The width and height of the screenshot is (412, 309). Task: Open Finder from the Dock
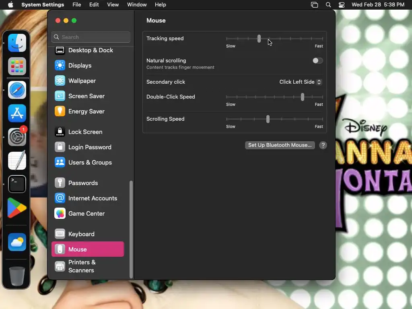[17, 43]
